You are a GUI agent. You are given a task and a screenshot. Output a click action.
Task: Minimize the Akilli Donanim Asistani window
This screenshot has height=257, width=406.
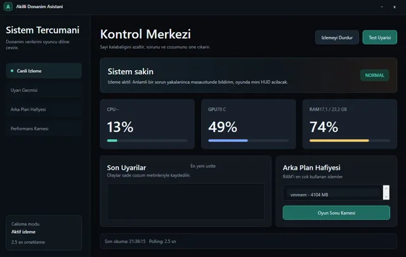click(x=382, y=7)
